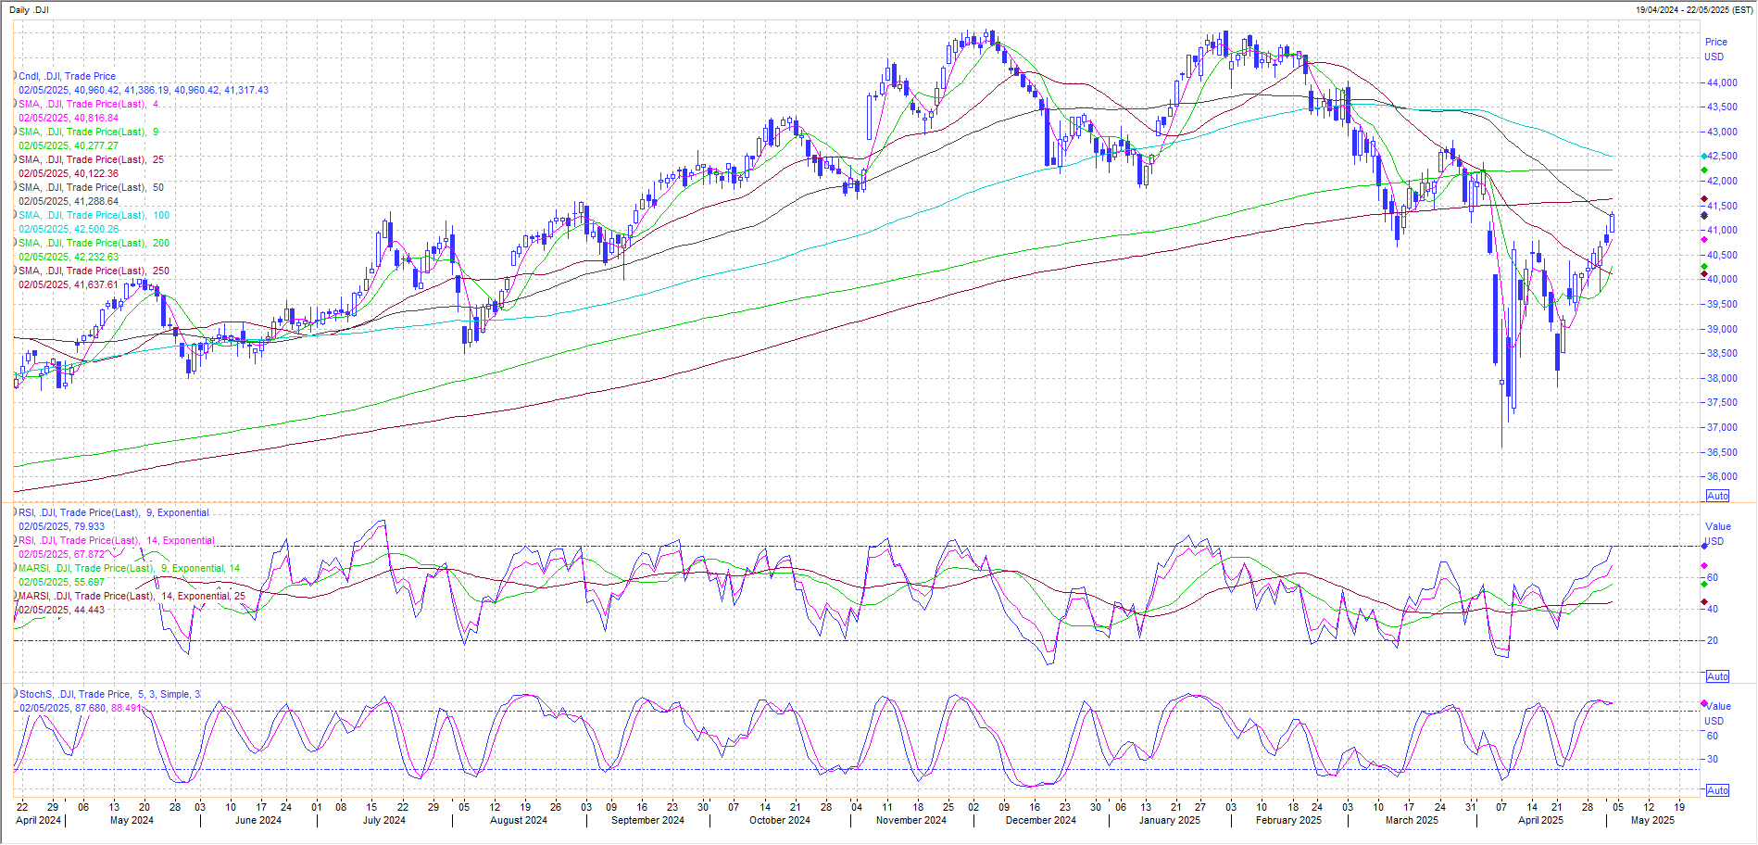1758x845 pixels.
Task: Click the 'May 2025' label on time axis
Action: point(1652,820)
